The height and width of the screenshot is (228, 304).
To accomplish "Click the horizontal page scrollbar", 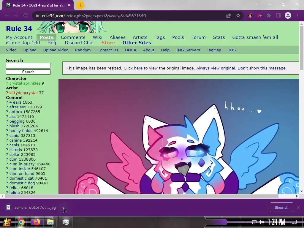I will pyautogui.click(x=142, y=196).
